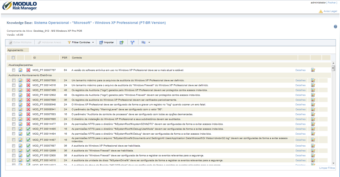Click rightmost notes icon for MOD_PT.00007767
340x177 pixels.
[313, 70]
